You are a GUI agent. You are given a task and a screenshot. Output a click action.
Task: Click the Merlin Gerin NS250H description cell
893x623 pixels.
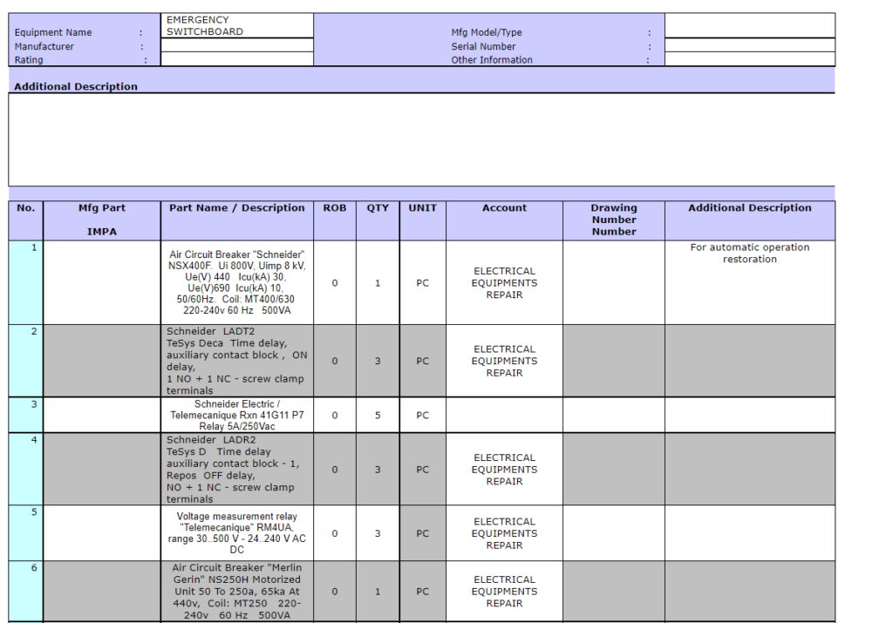(236, 592)
